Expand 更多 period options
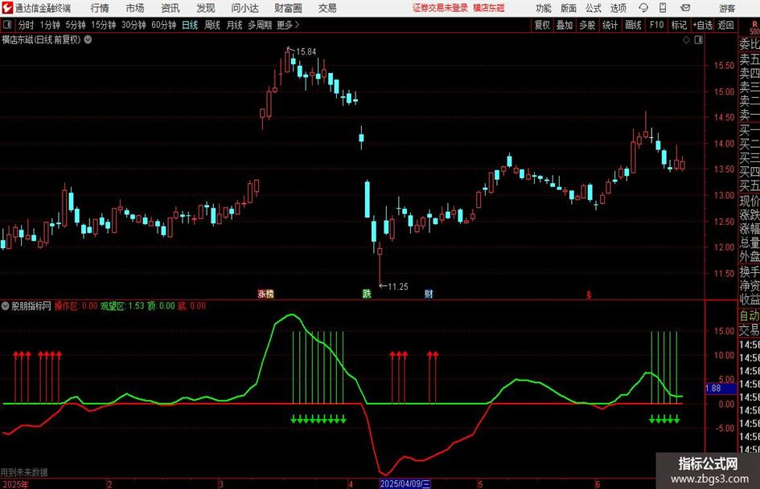 click(x=288, y=25)
